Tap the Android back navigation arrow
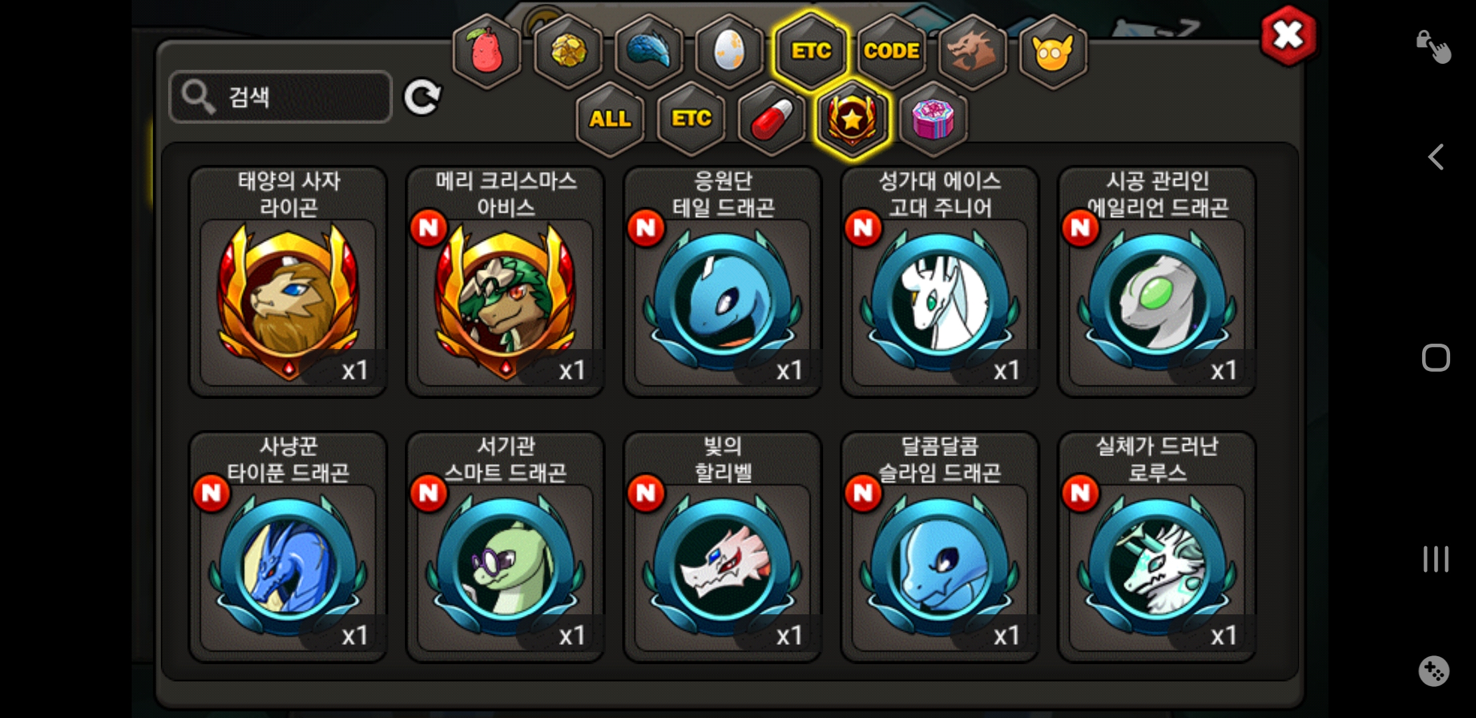 [x=1435, y=158]
